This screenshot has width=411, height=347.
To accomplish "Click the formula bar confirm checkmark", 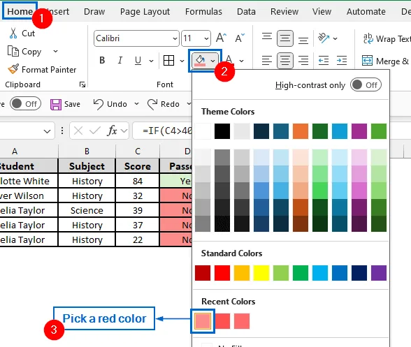I will point(94,130).
